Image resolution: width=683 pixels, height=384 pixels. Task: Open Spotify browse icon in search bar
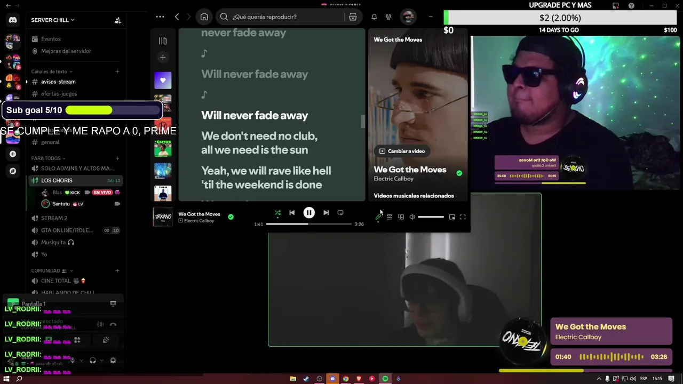point(353,17)
